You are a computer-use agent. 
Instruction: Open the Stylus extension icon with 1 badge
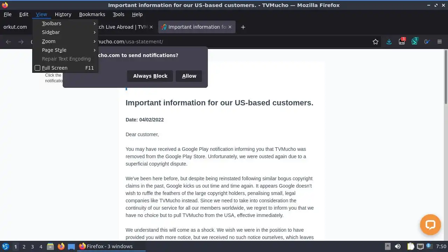pyautogui.click(x=415, y=41)
